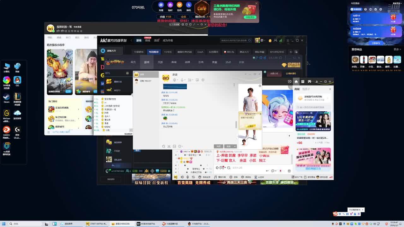Click the recharge (充值) icon in top bar
The image size is (404, 227).
tap(161, 5)
